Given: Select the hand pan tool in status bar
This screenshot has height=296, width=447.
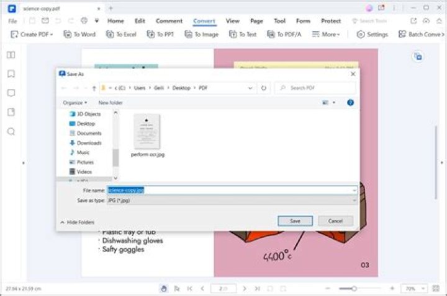Looking at the screenshot, I should coord(164,289).
